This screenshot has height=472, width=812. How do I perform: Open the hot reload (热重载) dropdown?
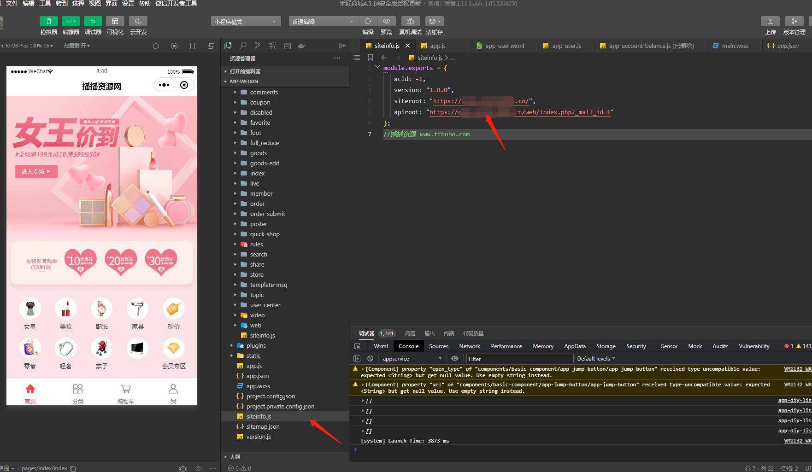pyautogui.click(x=76, y=46)
